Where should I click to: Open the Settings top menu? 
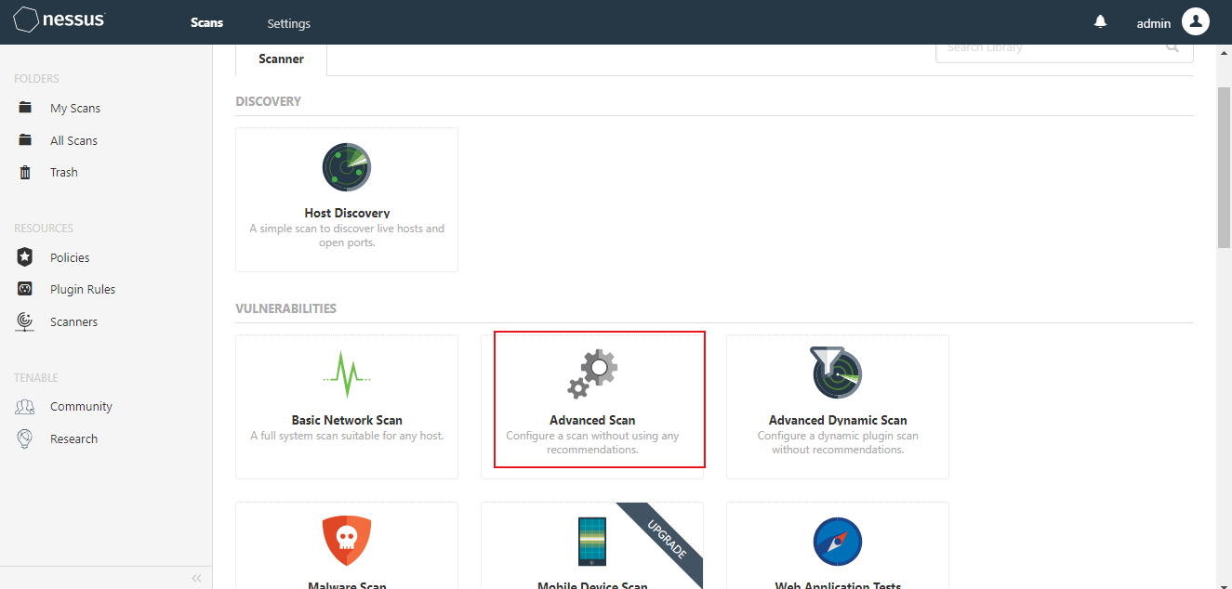click(x=288, y=23)
